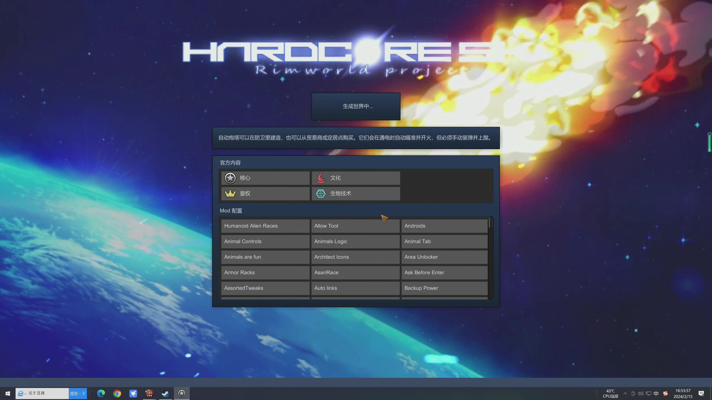
Task: Toggle the 中 Chinese input mode indicator
Action: click(656, 393)
